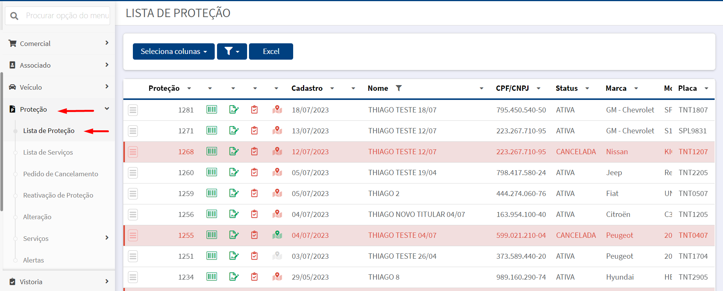Click the Excel export button

[271, 51]
